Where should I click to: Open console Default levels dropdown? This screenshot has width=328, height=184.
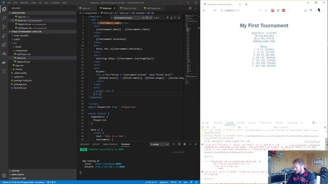coord(280,127)
